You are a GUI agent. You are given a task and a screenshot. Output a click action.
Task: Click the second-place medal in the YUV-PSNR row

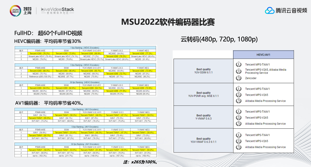point(239,95)
